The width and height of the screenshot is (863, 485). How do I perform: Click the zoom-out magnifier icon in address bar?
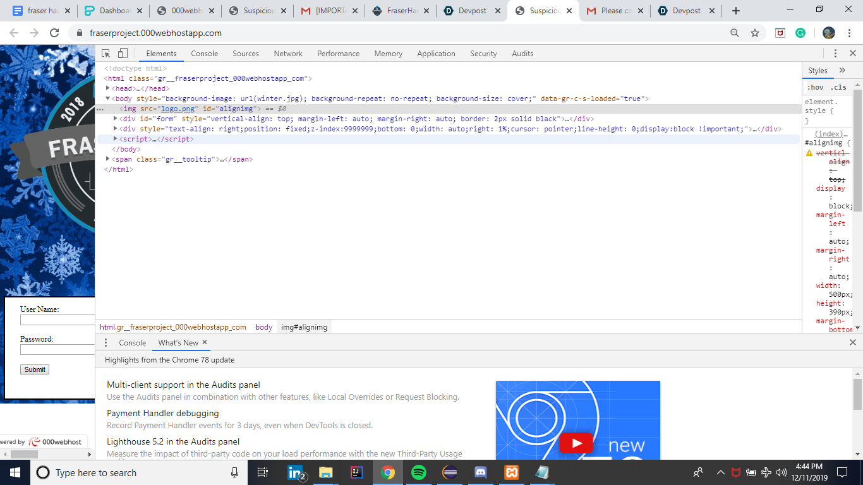click(x=735, y=33)
